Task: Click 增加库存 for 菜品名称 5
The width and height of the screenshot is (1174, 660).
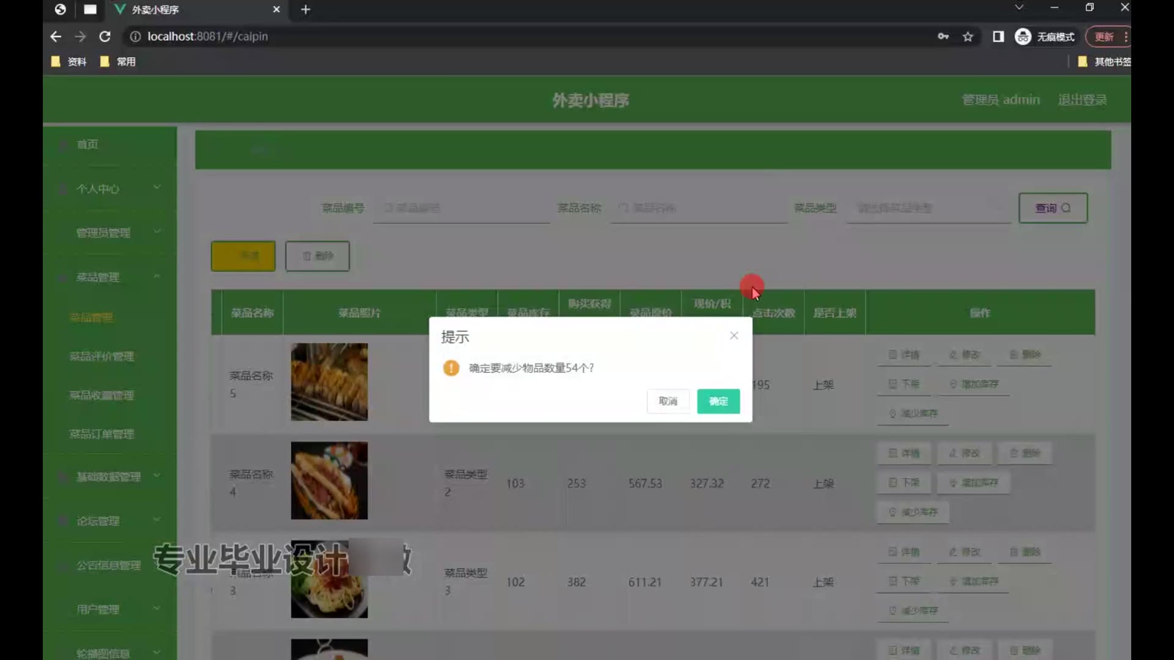Action: tap(973, 384)
